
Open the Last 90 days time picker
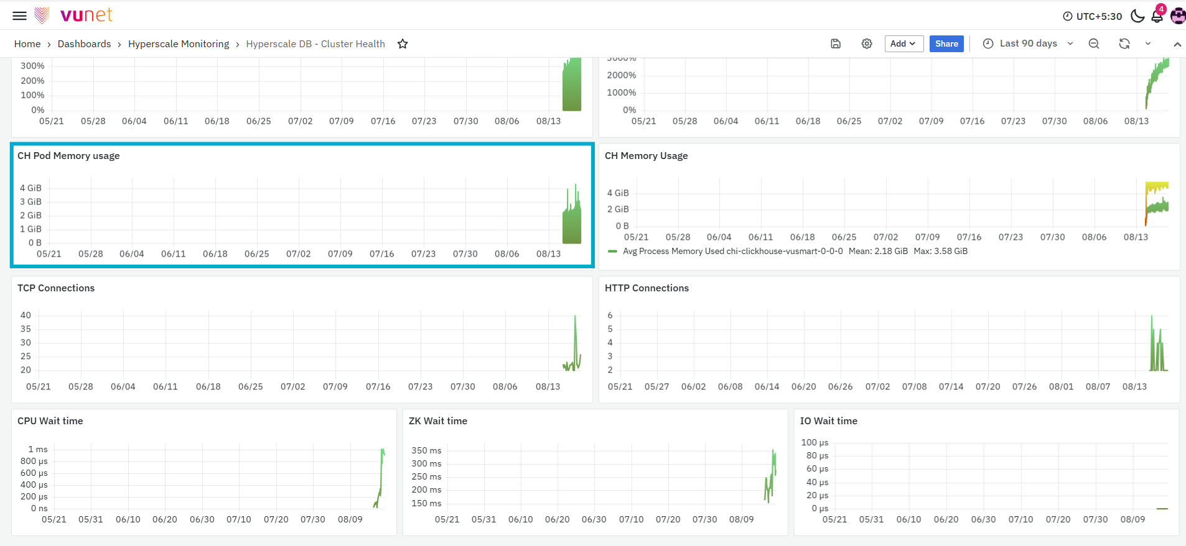[1028, 43]
